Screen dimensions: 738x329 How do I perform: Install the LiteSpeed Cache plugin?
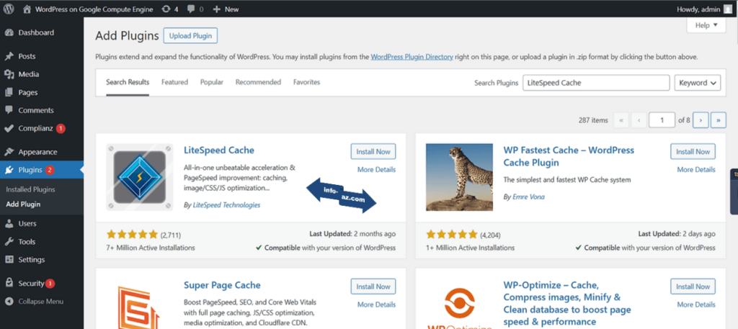pos(373,151)
